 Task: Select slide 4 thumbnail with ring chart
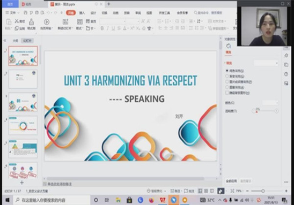tap(23, 125)
